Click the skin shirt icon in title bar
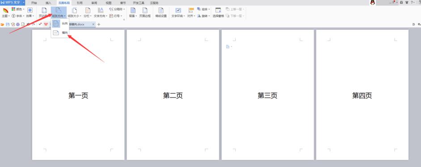The height and width of the screenshot is (167, 421). coord(407,2)
